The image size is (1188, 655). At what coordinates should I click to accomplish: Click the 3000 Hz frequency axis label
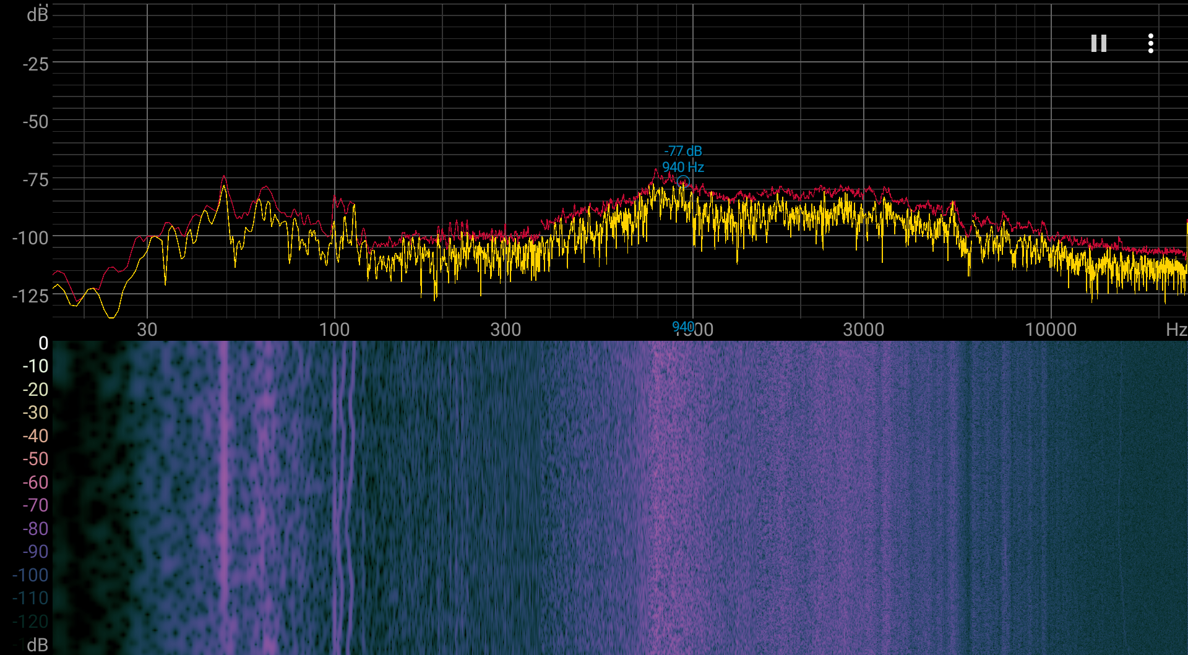[x=864, y=329]
